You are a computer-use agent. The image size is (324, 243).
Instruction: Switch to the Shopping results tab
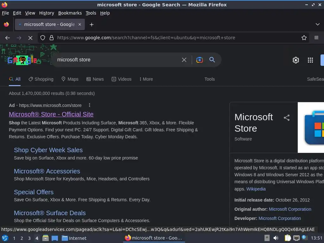[41, 79]
